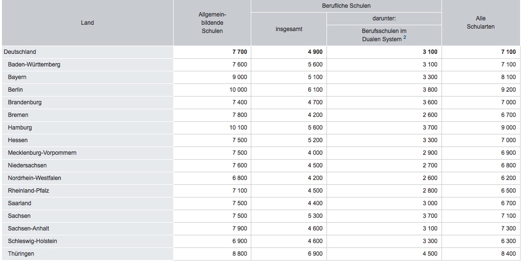Select the Allgemeinbildende Schulen column header
This screenshot has width=522, height=262.
click(212, 23)
